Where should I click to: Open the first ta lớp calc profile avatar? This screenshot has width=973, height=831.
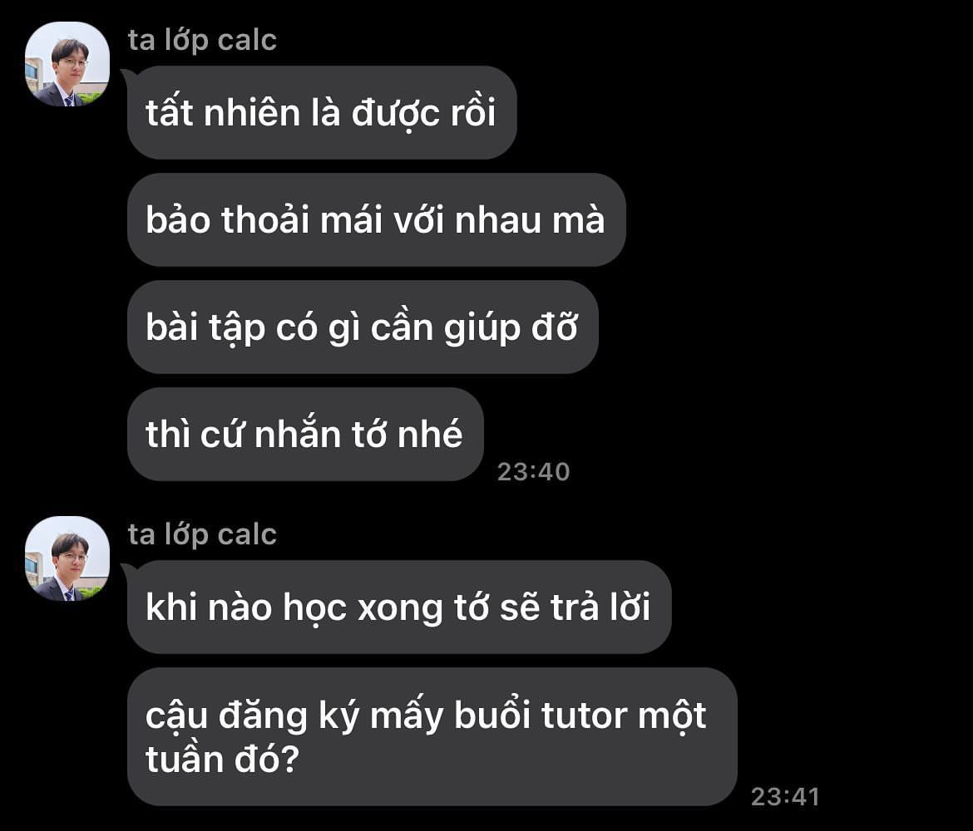coord(67,64)
